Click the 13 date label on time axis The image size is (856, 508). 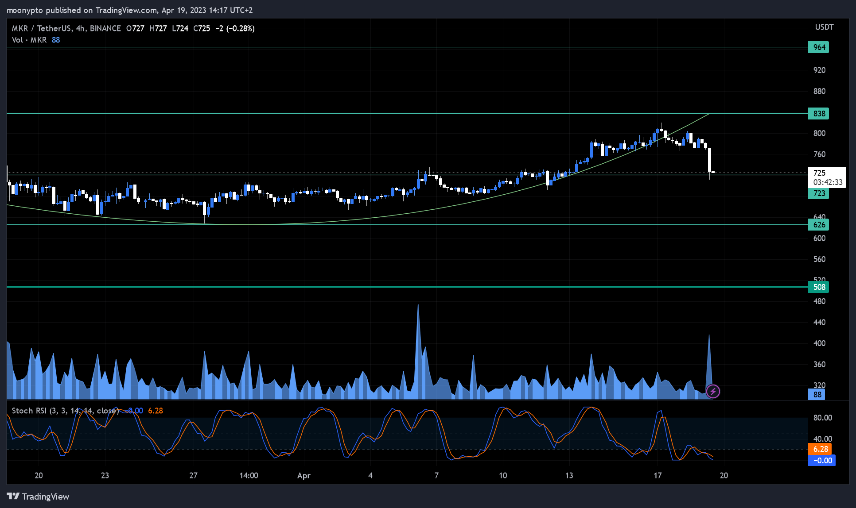coord(569,476)
